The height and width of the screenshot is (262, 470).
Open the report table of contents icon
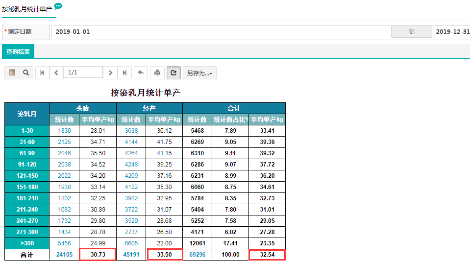point(12,73)
